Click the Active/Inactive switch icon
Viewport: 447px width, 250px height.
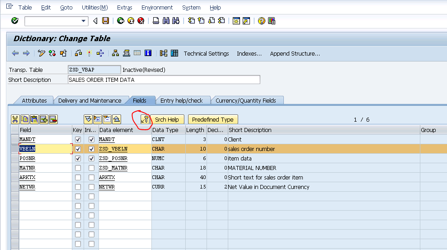coord(52,53)
